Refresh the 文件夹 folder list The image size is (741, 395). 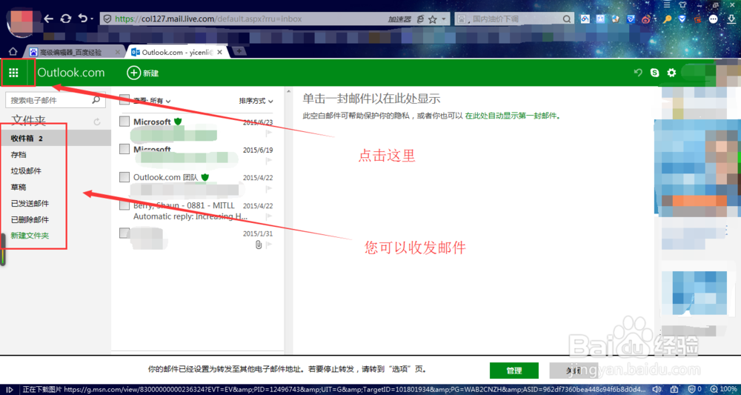[x=97, y=122]
